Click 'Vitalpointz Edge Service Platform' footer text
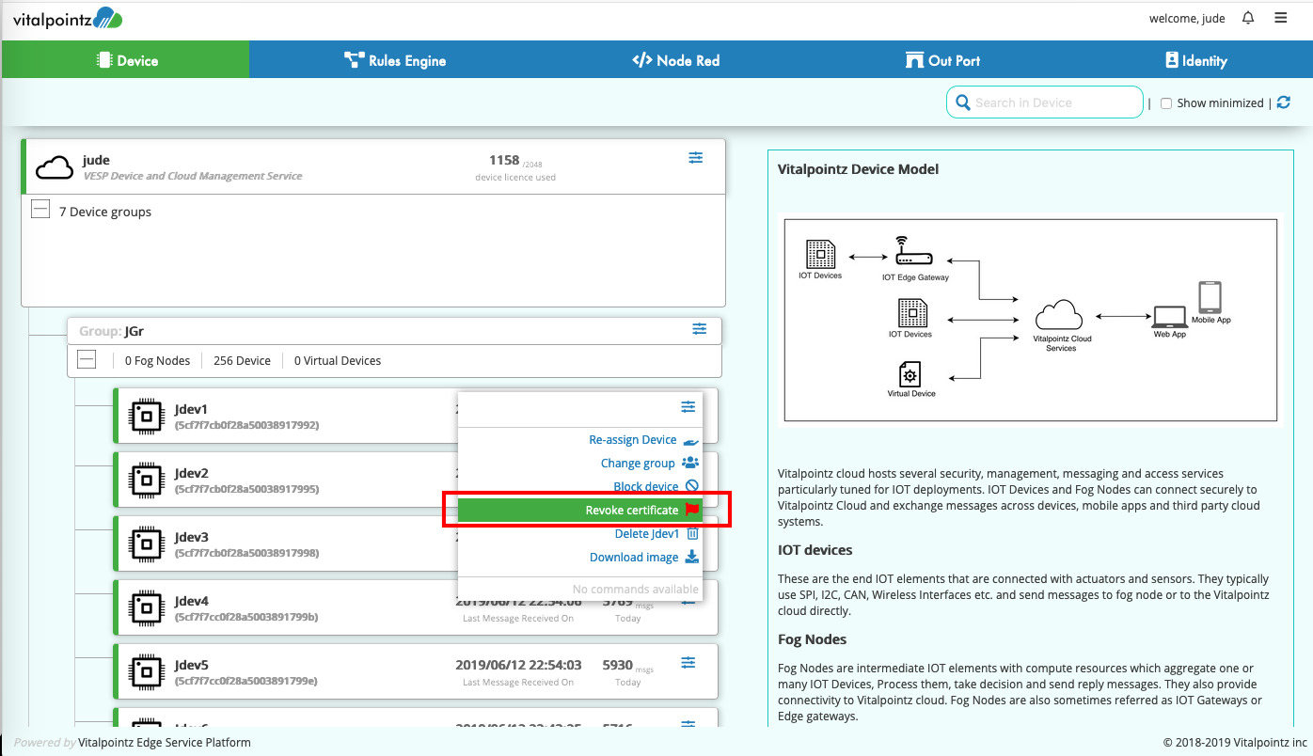The width and height of the screenshot is (1313, 756). point(165,742)
